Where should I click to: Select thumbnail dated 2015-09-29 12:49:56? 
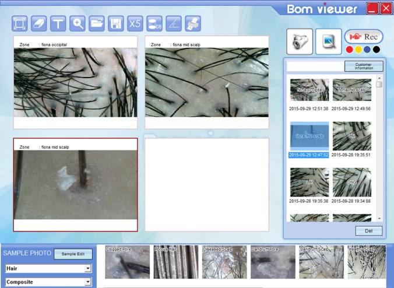pyautogui.click(x=352, y=90)
